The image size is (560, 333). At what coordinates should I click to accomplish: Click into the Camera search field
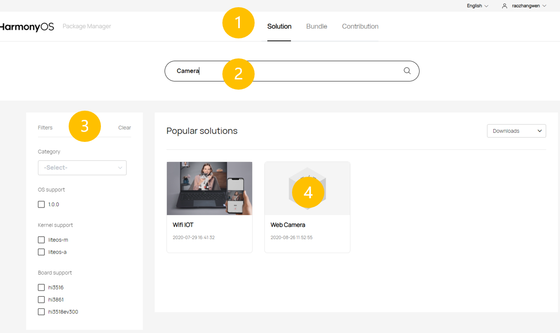[292, 71]
